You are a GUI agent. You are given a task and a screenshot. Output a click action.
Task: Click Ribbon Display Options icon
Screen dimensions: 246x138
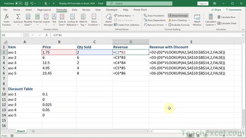click(214, 3)
